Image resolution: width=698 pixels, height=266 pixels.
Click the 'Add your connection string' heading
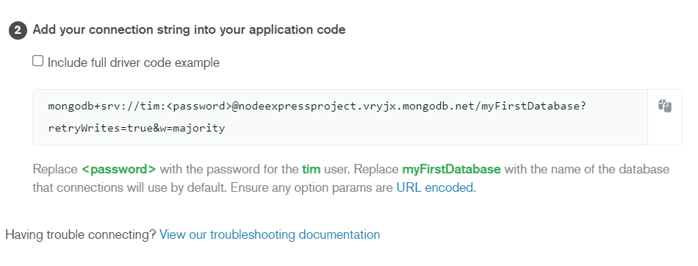click(189, 30)
